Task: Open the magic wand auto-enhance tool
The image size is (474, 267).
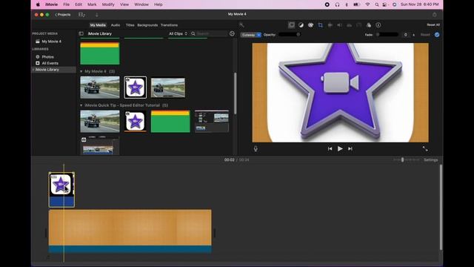Action: (241, 25)
